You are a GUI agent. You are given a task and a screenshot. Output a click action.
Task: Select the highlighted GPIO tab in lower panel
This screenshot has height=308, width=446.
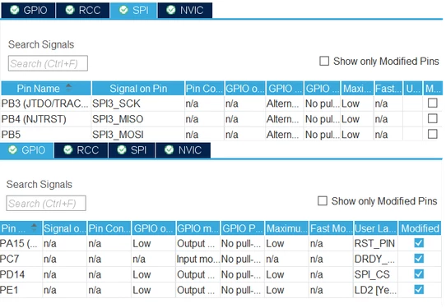(x=26, y=149)
